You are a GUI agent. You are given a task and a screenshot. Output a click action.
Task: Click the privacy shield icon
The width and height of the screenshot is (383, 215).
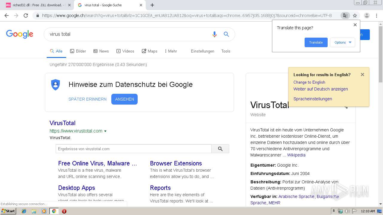click(x=56, y=85)
